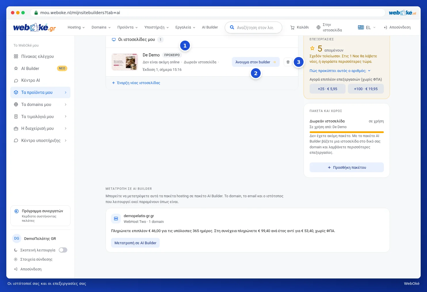Click the Κέντρο AI chat bubble icon
The height and width of the screenshot is (292, 427).
pos(16,81)
